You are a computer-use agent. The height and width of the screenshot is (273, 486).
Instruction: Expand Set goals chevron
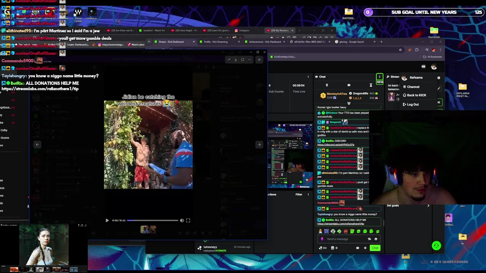[x=428, y=206]
